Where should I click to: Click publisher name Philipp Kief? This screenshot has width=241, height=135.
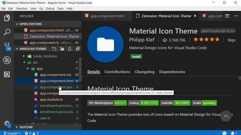pyautogui.click(x=142, y=40)
